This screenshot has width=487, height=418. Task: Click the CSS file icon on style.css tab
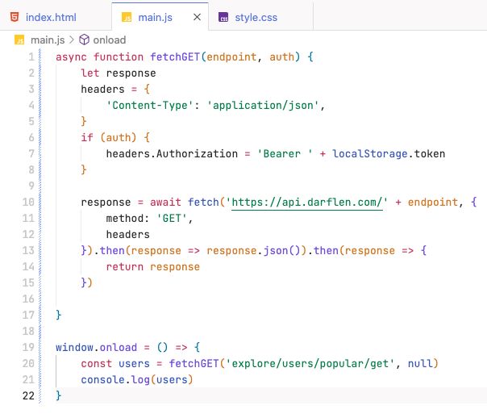223,17
